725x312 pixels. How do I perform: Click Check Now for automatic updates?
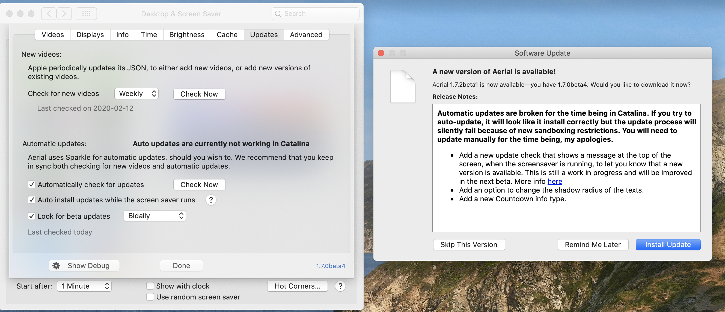tap(199, 184)
